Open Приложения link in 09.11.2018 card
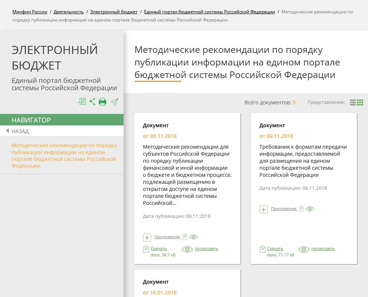This screenshot has width=368, height=297. 167,237
